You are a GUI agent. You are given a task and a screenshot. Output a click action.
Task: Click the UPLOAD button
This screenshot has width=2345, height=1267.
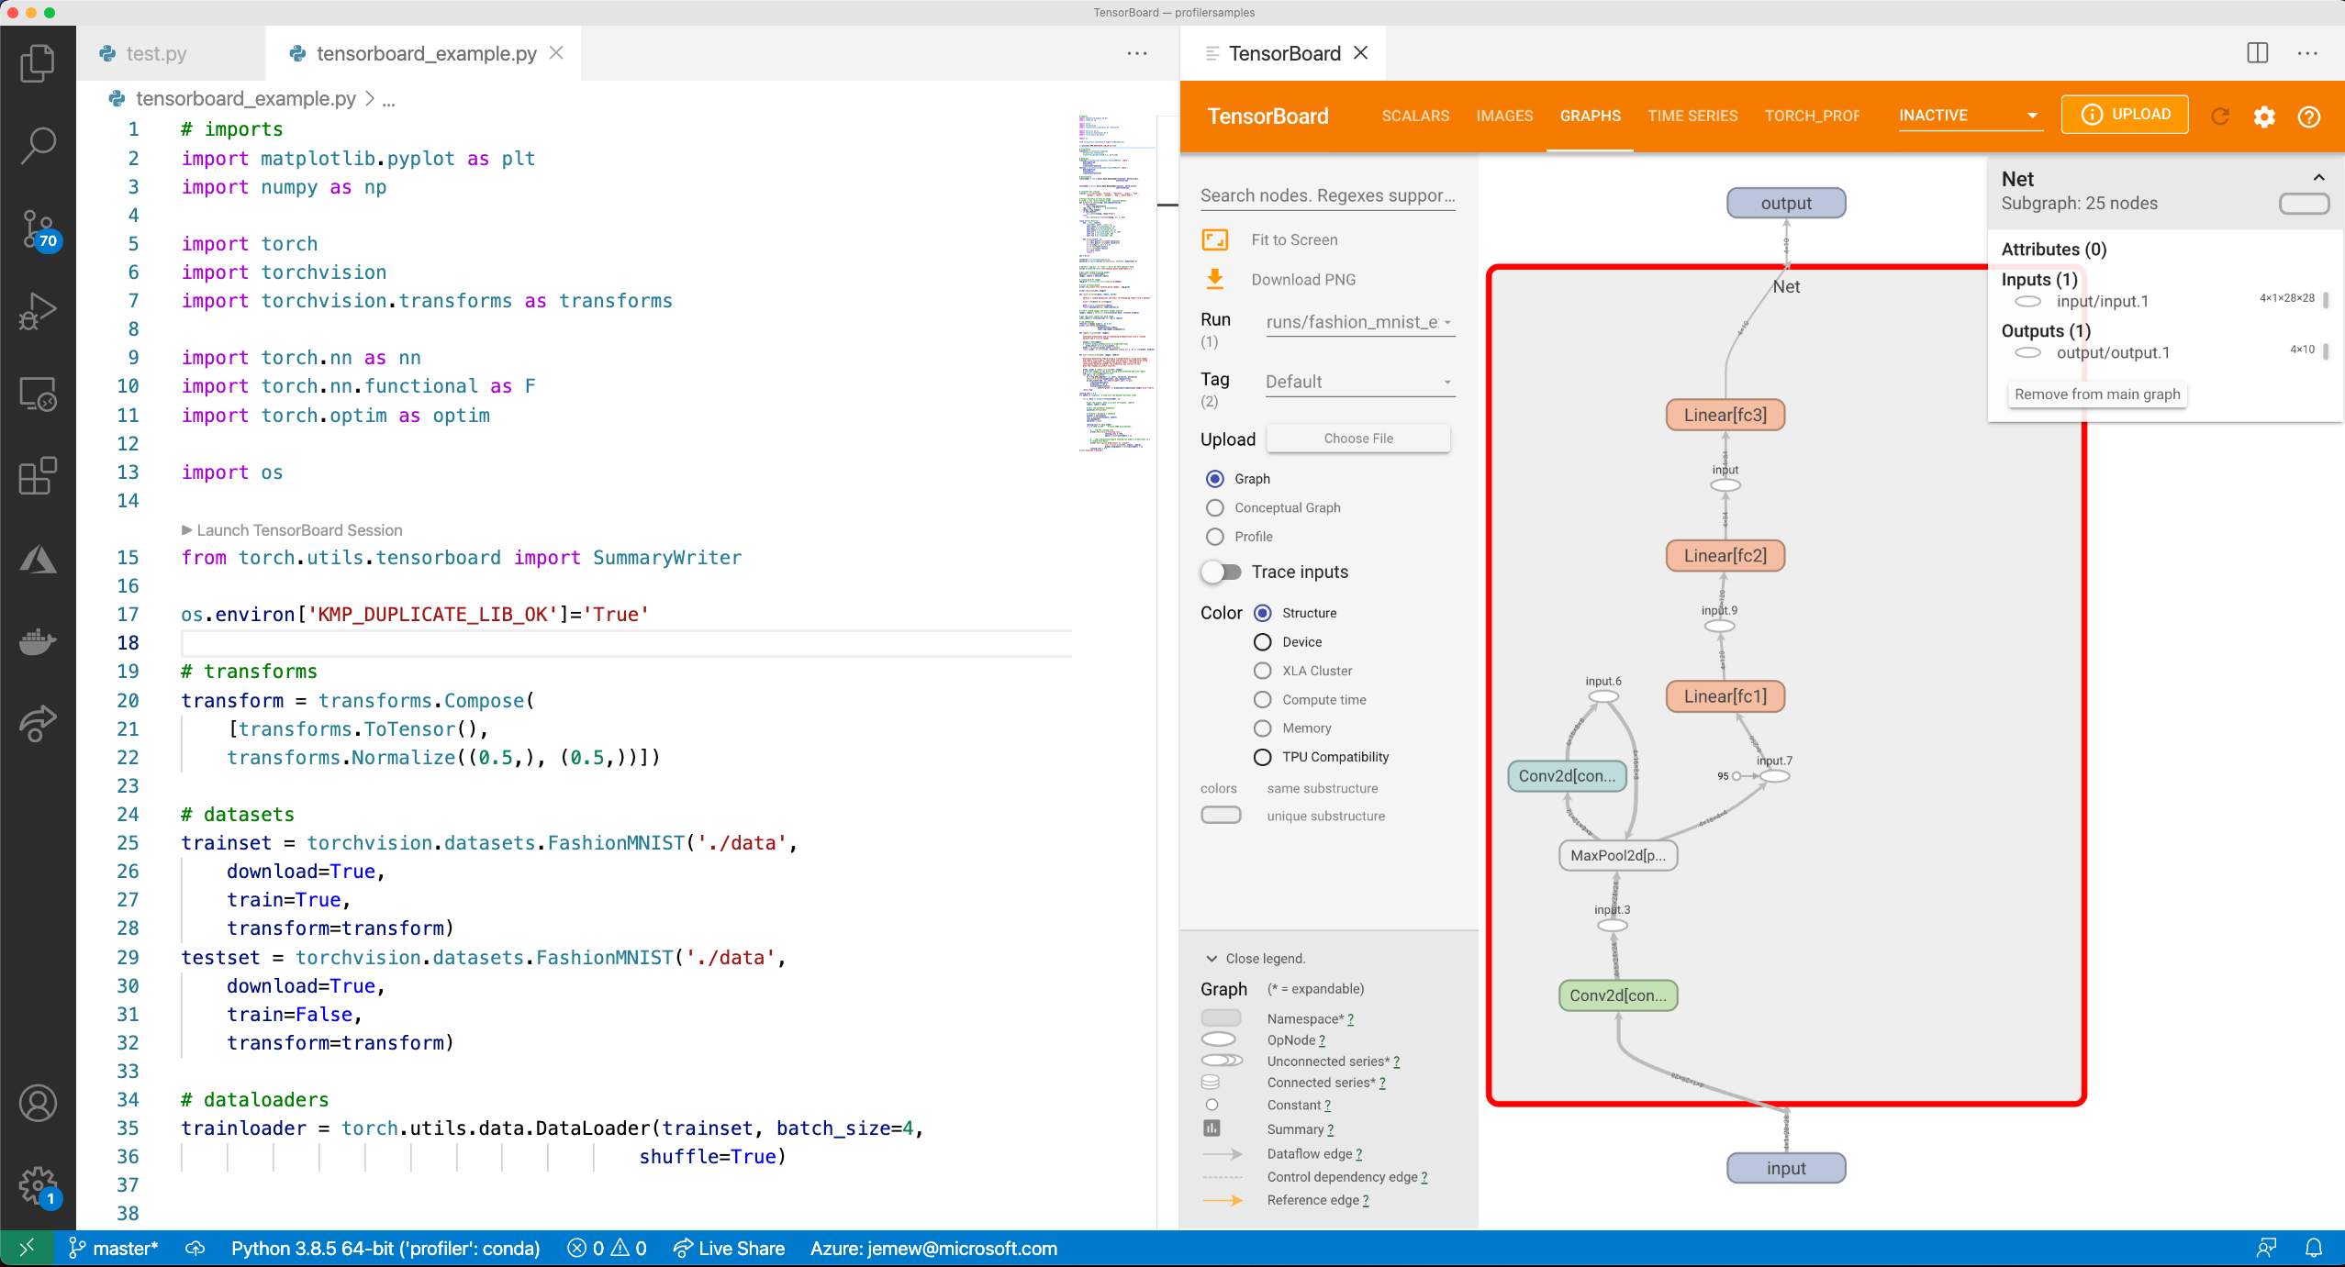(x=2124, y=114)
